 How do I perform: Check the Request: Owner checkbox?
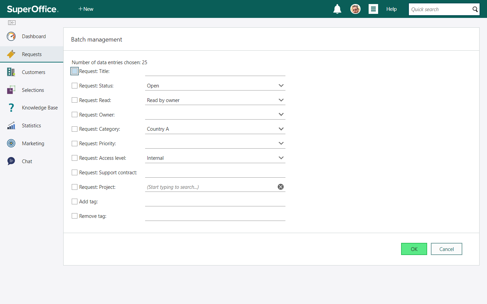tap(75, 115)
